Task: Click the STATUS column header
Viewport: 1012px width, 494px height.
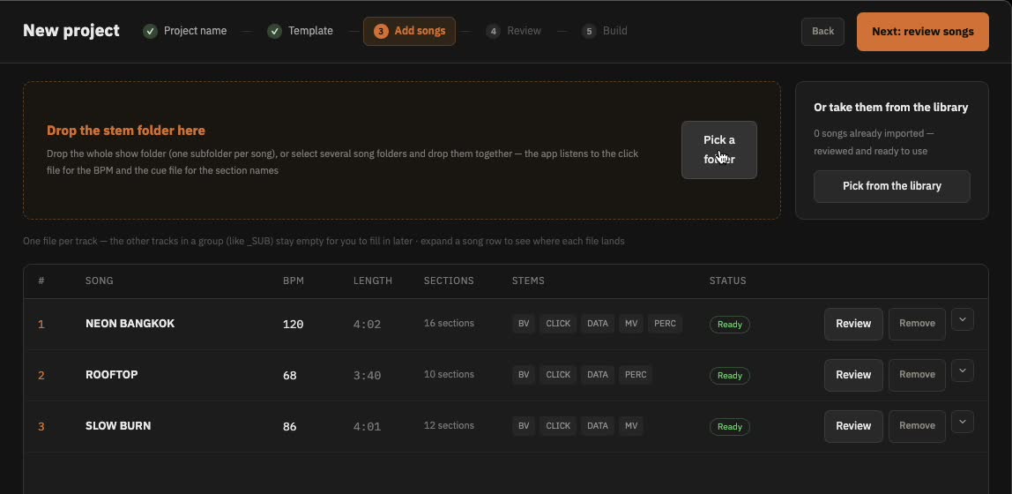Action: [x=727, y=281]
